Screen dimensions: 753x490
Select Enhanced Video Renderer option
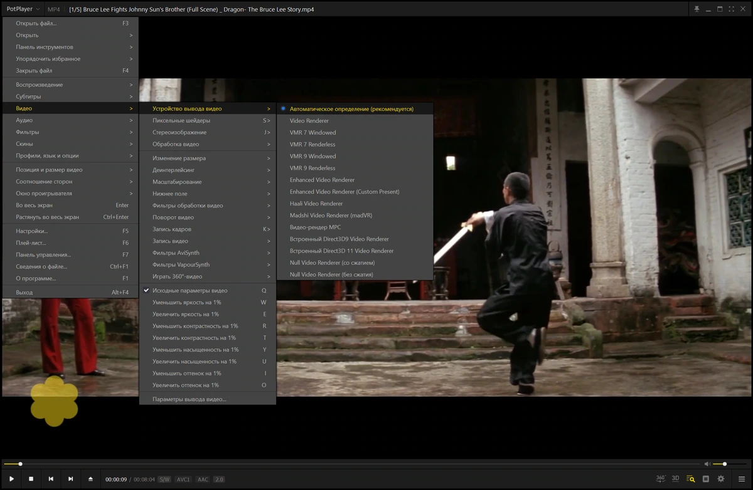pyautogui.click(x=355, y=180)
